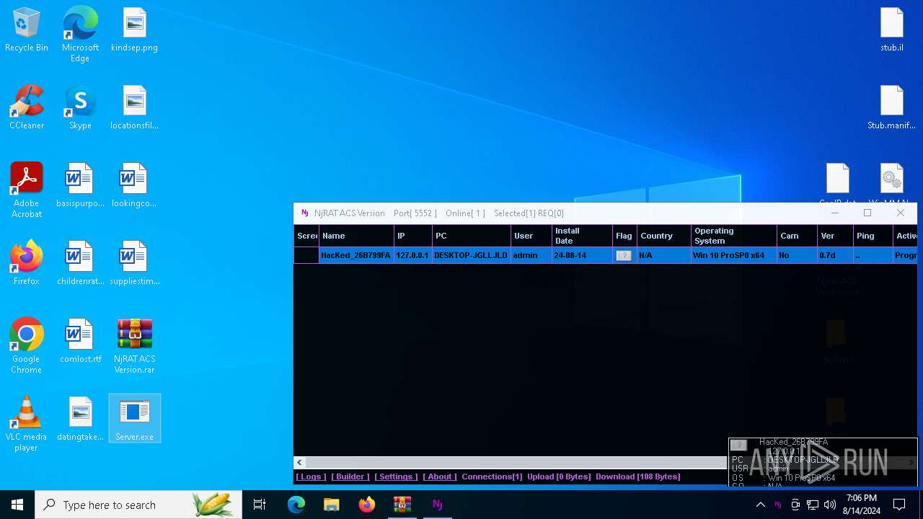Click the Connections[1] status text
The width and height of the screenshot is (923, 519).
[x=492, y=476]
